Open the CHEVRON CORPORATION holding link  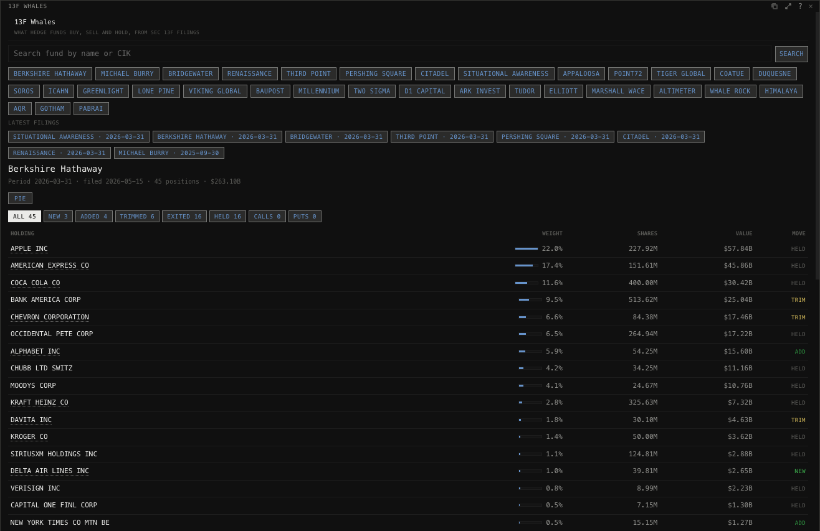50,317
